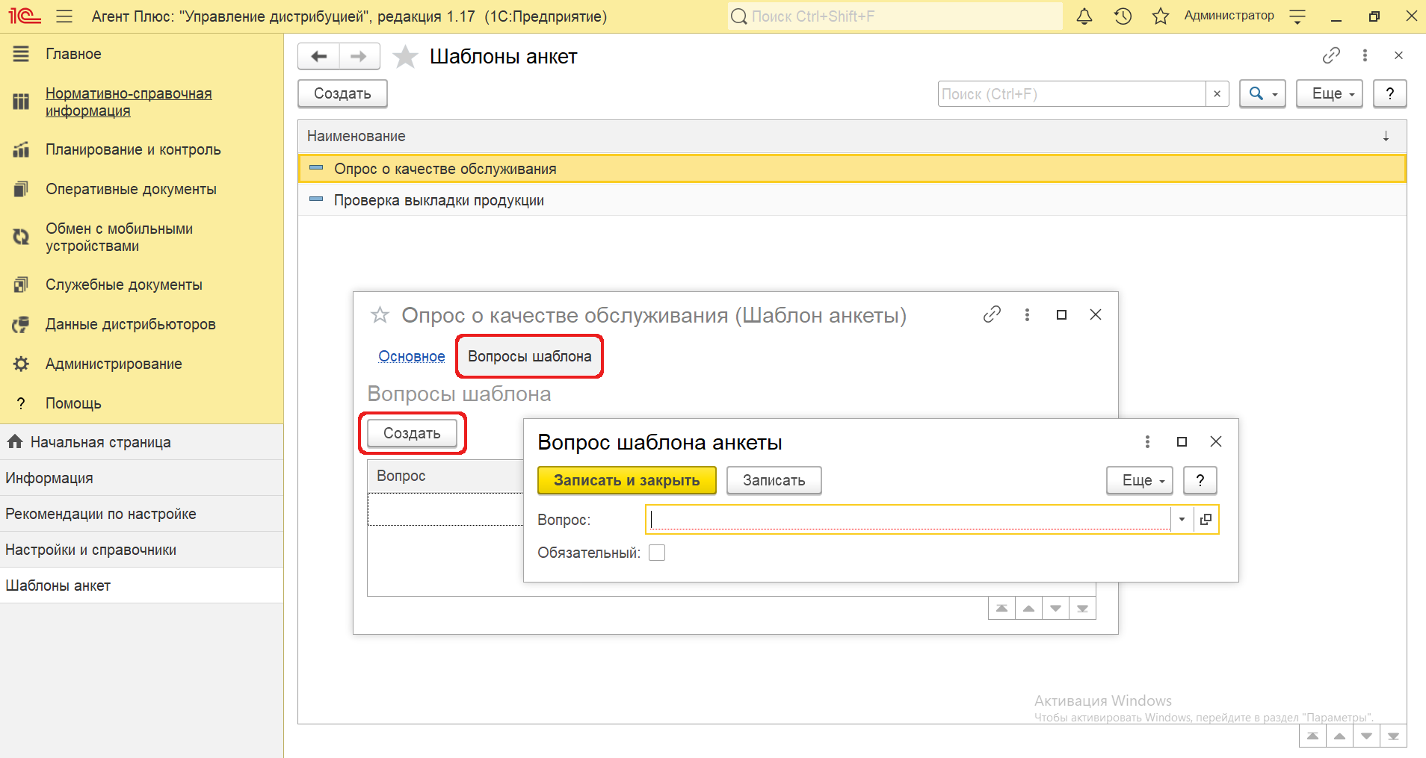The height and width of the screenshot is (758, 1426).
Task: Click Вопрос column header in questions table
Action: point(445,476)
